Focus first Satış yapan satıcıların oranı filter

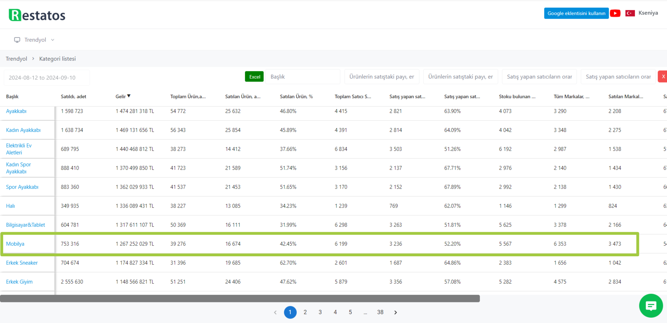pos(539,77)
